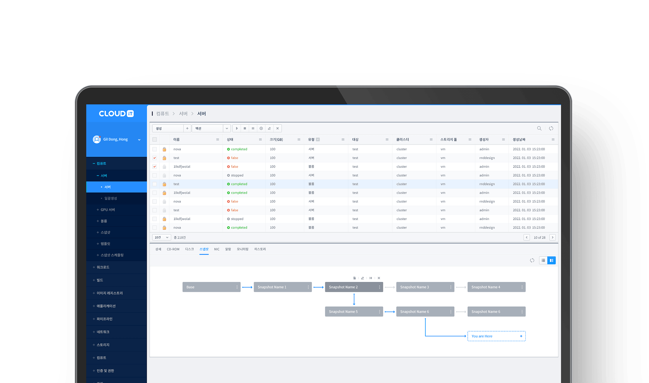Click delete X icon above Snapshot Name 2
This screenshot has width=649, height=383.
click(x=379, y=278)
